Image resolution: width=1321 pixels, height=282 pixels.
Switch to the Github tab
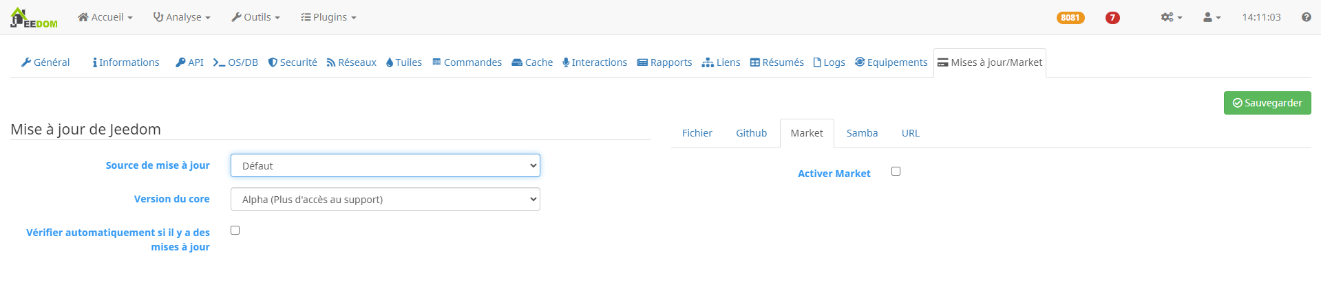pyautogui.click(x=751, y=133)
